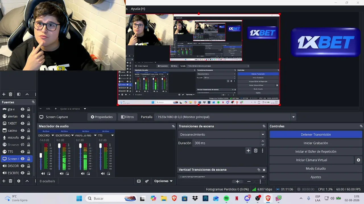Click the DISCORD volume fader handle
This screenshot has height=204, width=364.
click(x=41, y=155)
